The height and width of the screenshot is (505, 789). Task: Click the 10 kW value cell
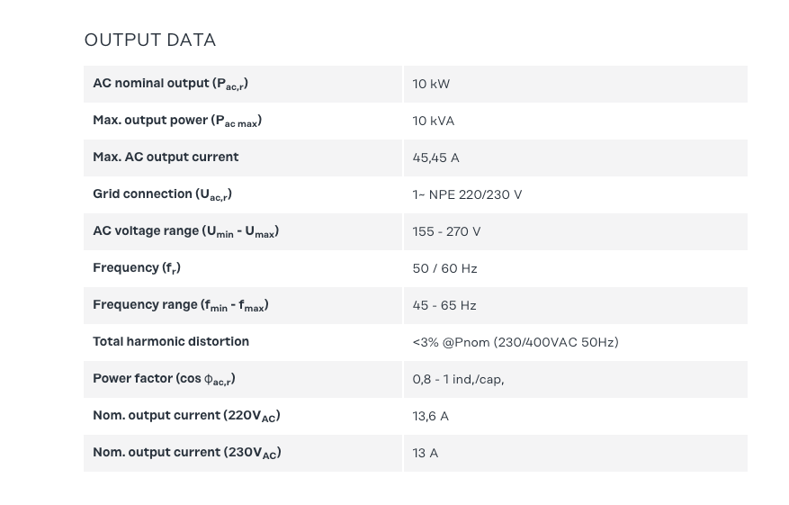tap(431, 84)
